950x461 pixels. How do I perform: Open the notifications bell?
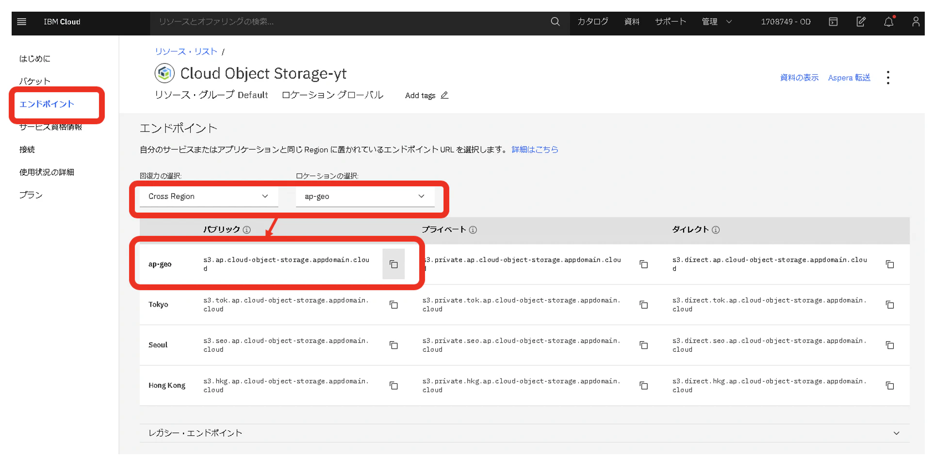pos(888,22)
